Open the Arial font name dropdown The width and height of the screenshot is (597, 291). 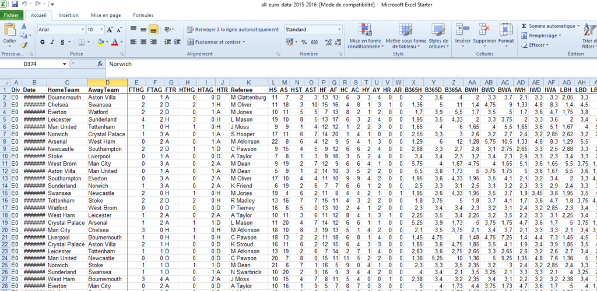82,30
